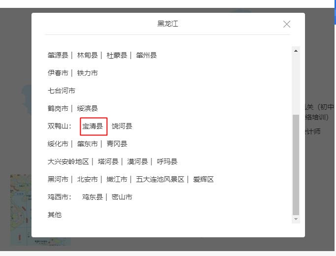The height and width of the screenshot is (256, 336).
Task: Pick 鹤岗市 from the list
Action: [x=58, y=108]
